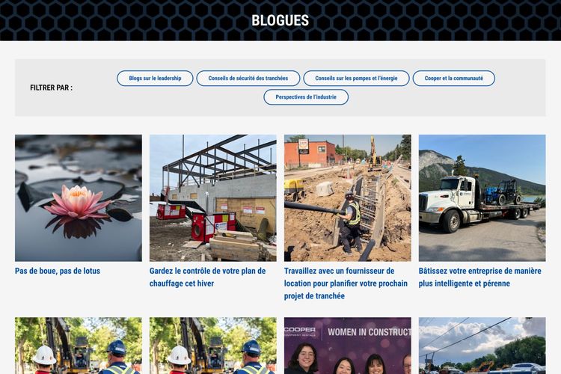
Task: Read Pas de boue, pas de lotus
Action: tap(58, 271)
